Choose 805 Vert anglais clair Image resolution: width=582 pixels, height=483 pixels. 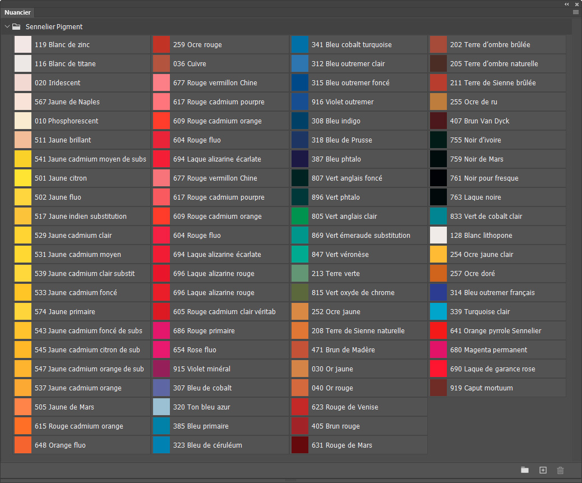pos(359,217)
